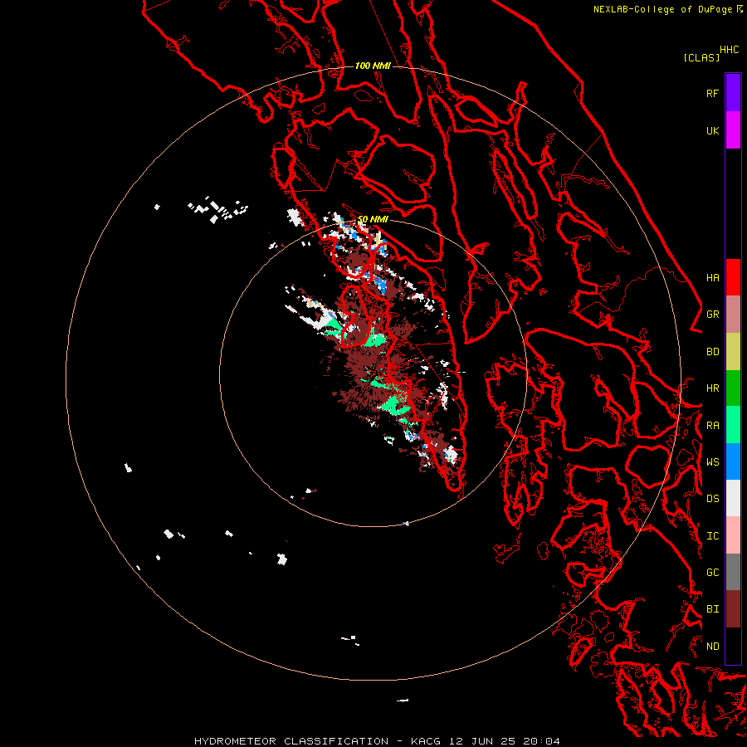Click the '100 NMI' range ring label

(373, 66)
